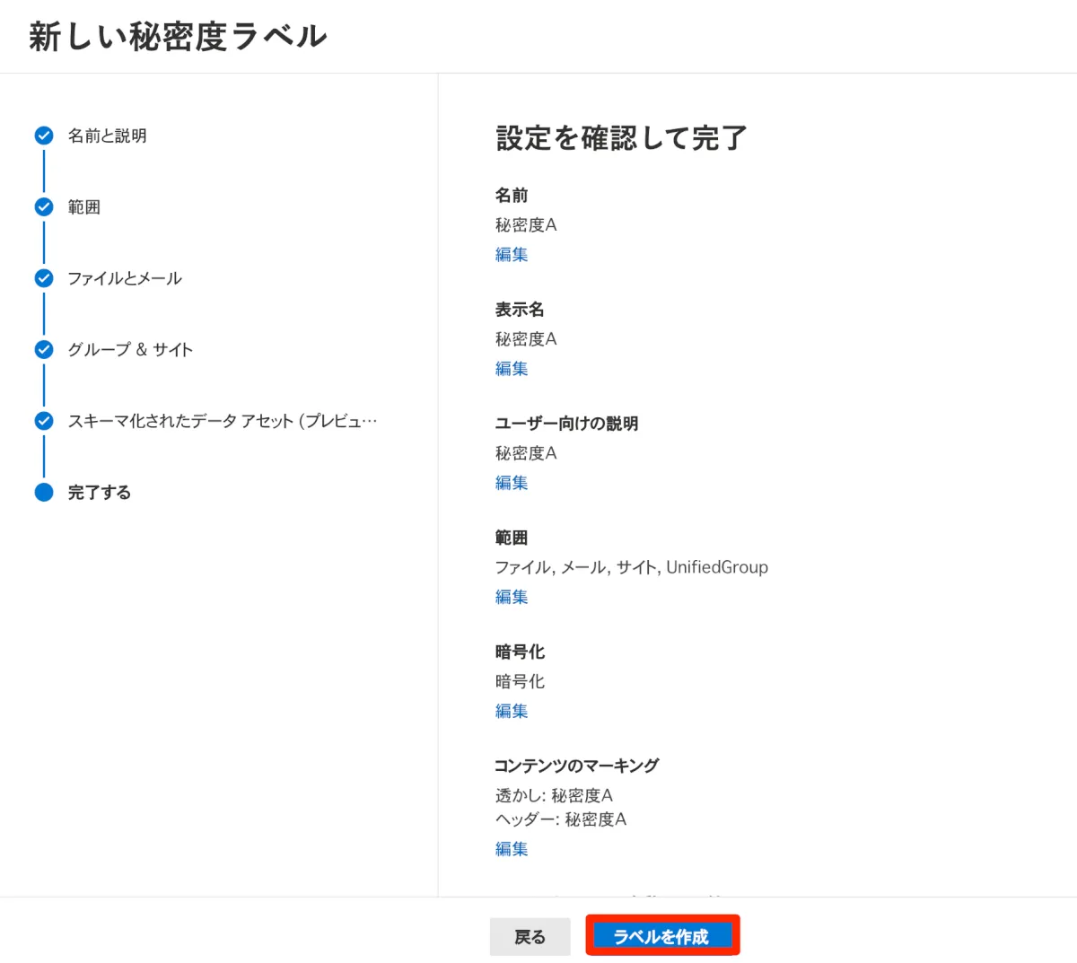The width and height of the screenshot is (1077, 963).
Task: Edit the コンテンツのマーキング setting
Action: (x=512, y=849)
